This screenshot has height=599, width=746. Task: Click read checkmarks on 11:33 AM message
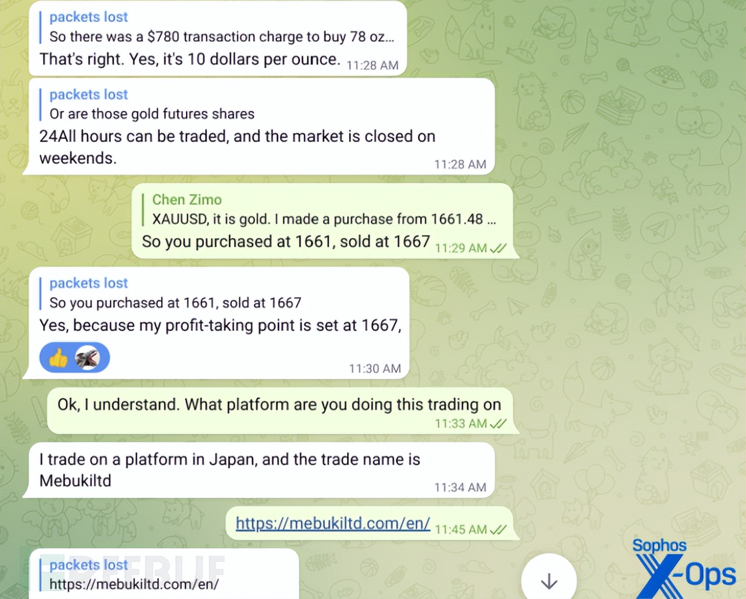pyautogui.click(x=498, y=423)
